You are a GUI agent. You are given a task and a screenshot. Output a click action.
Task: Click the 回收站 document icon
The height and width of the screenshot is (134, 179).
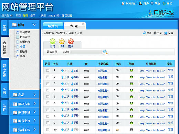pyautogui.click(x=18, y=52)
